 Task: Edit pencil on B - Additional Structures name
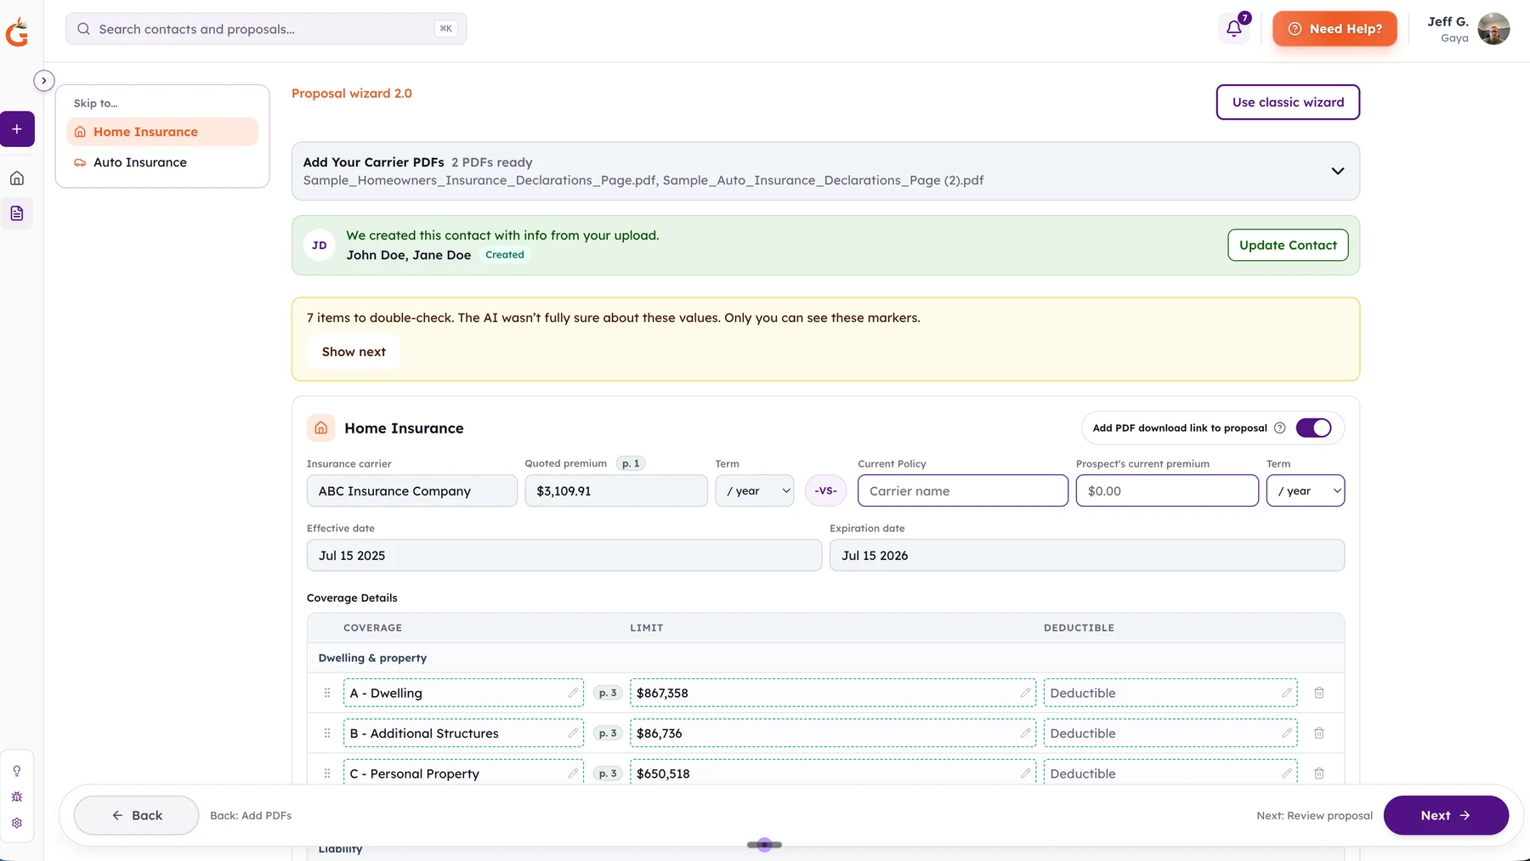574,733
